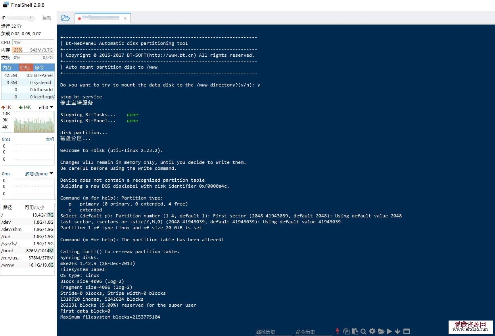
Task: Click the 本机 local ping label
Action: (x=50, y=139)
